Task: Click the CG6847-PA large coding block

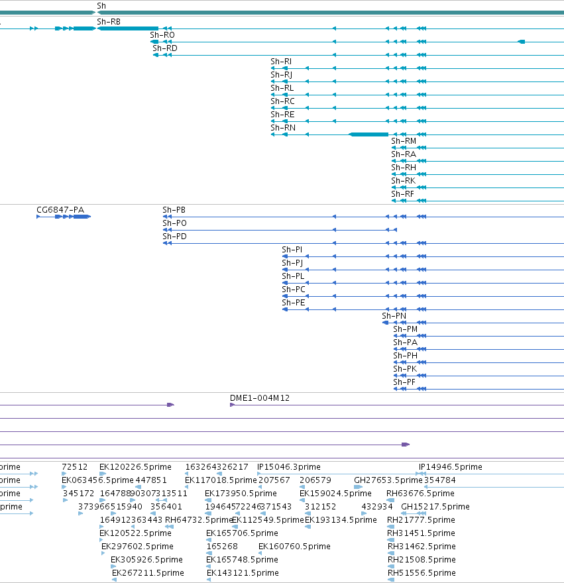Action: pos(82,217)
